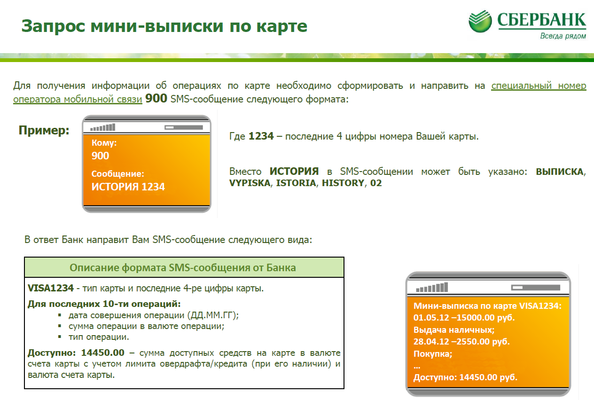Click 'Доступно: 14450.00 руб.' line in phone
Screen dimensions: 594x400
pos(466,377)
